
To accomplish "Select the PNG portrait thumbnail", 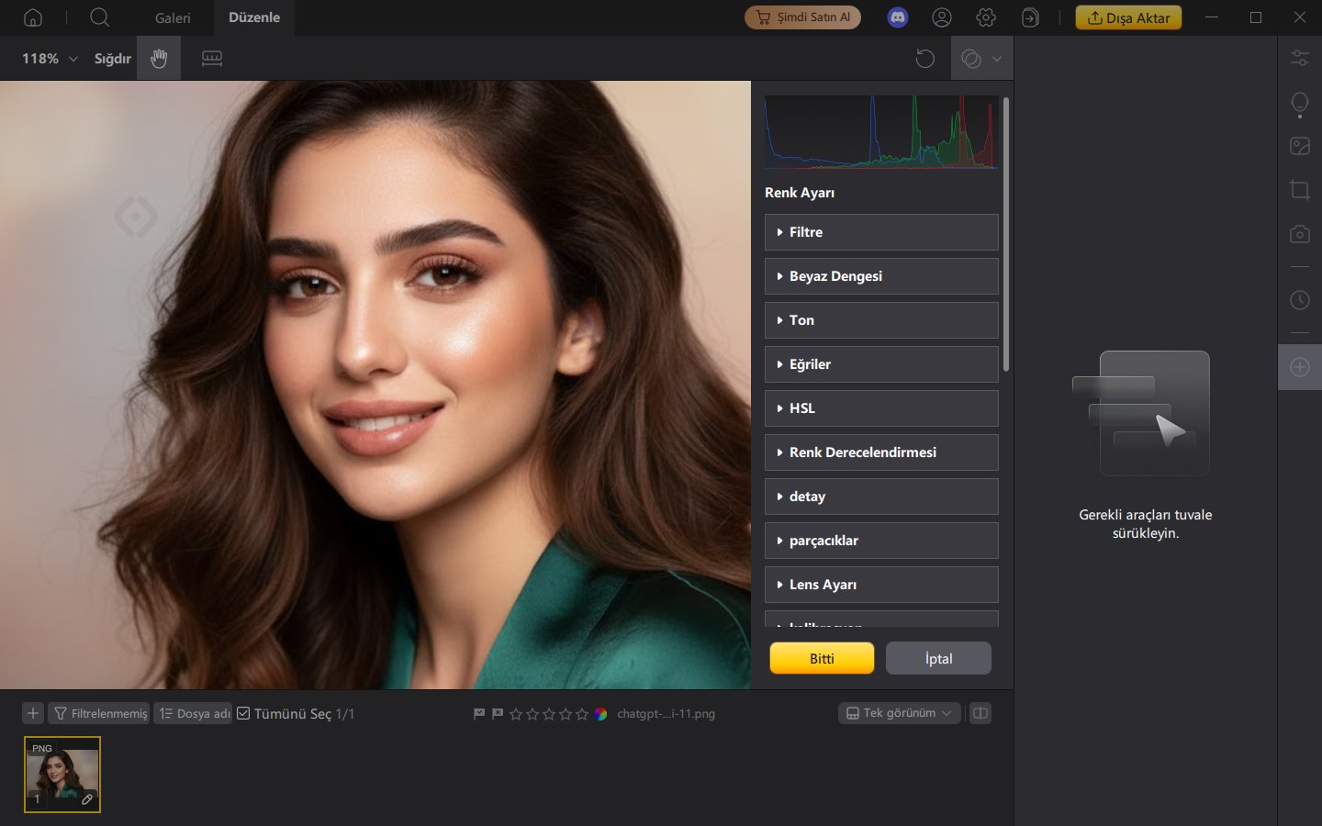I will (62, 775).
